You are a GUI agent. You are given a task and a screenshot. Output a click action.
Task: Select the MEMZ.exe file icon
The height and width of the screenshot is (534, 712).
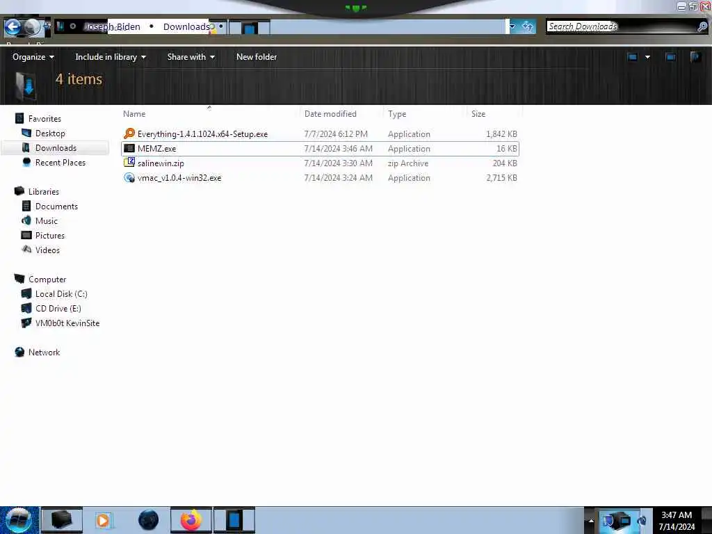point(129,149)
